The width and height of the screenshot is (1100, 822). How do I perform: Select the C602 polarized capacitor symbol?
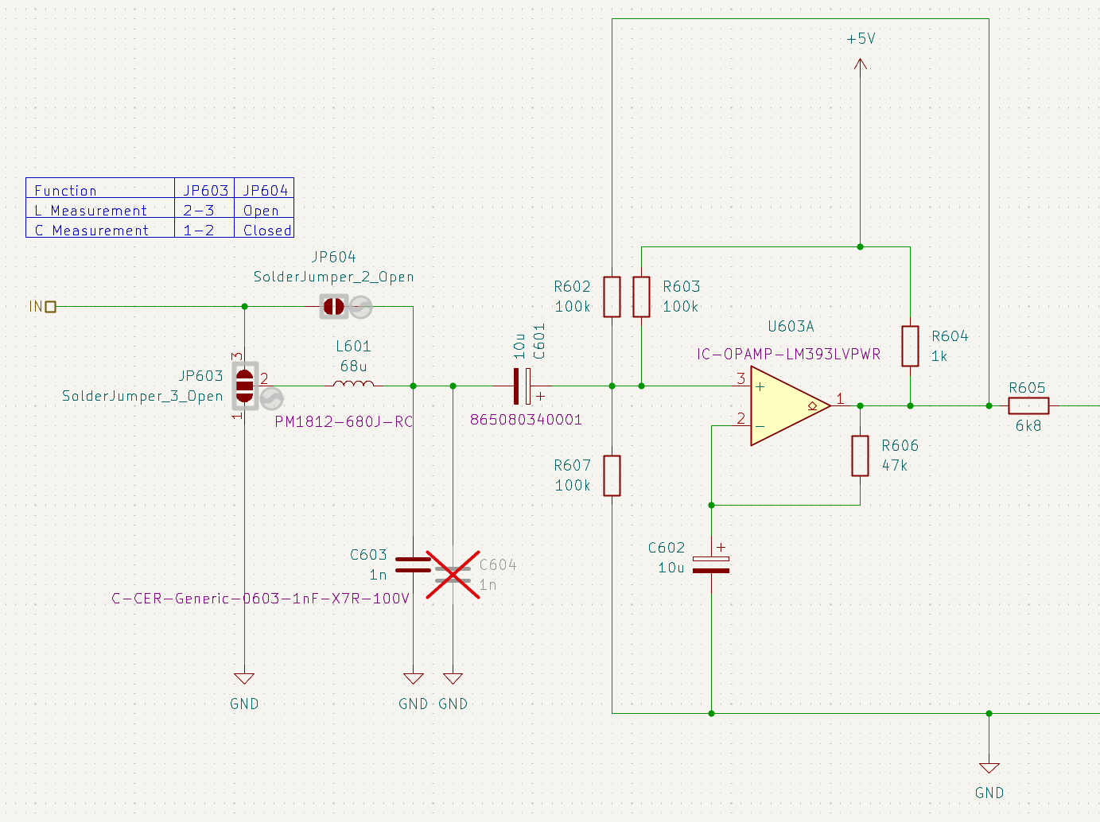tap(711, 564)
